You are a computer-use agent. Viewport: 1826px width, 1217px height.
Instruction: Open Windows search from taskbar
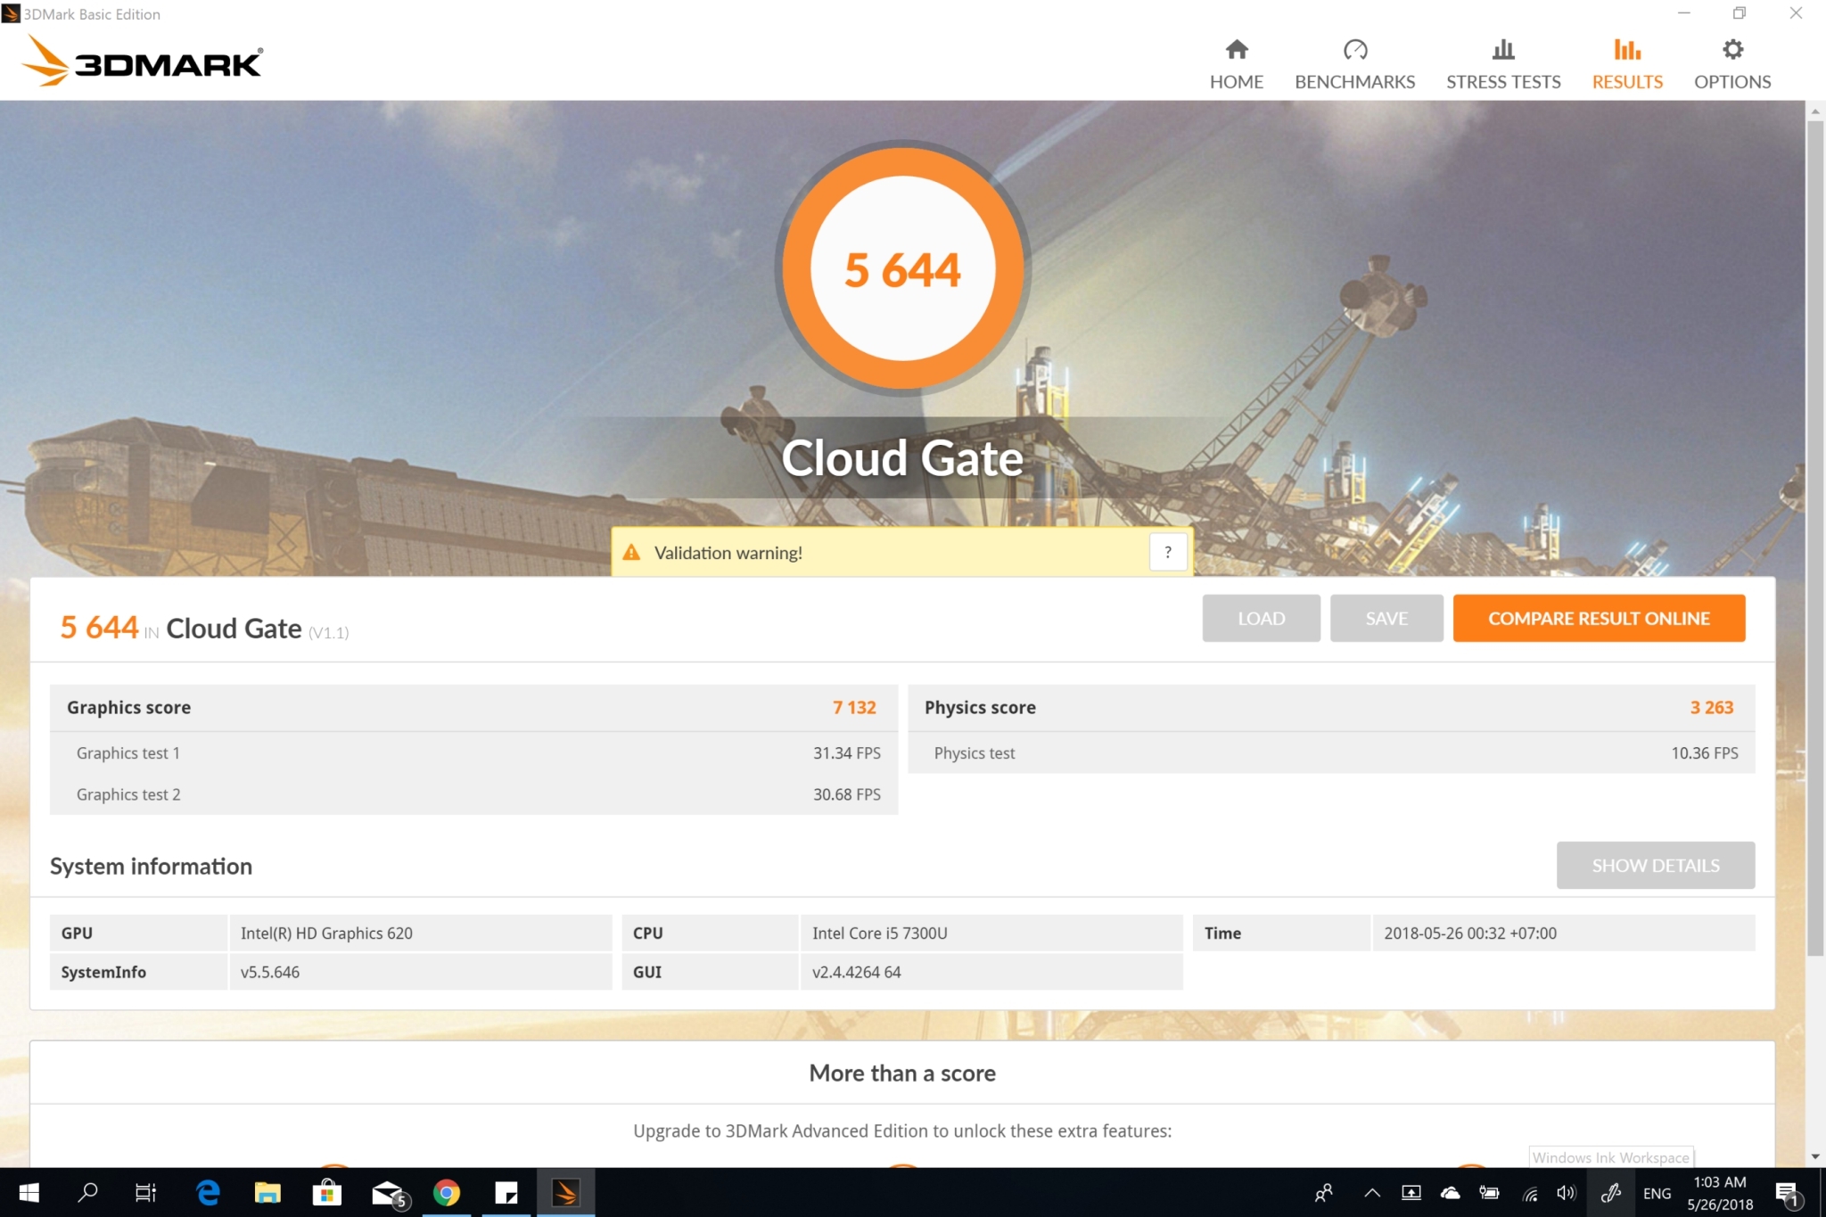tap(87, 1192)
